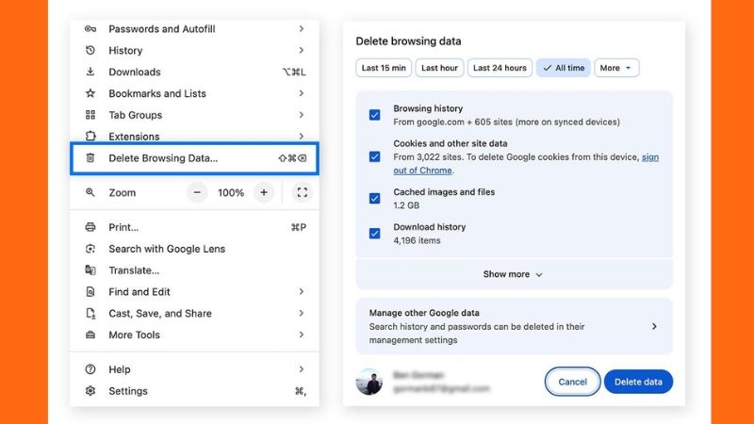Screen dimensions: 754x424
Task: Select the Last hour time range
Action: (439, 68)
